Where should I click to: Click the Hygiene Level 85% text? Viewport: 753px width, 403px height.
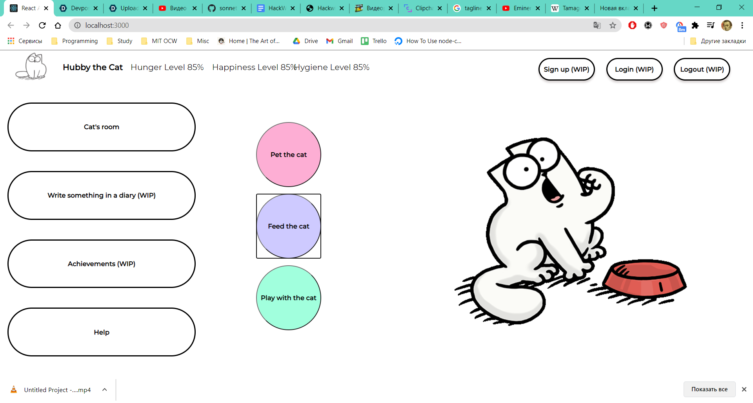point(332,67)
